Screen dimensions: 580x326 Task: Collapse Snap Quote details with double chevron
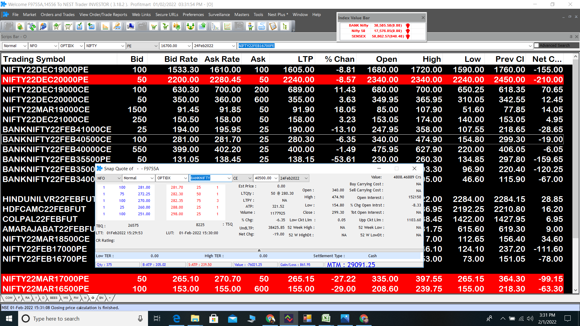(259, 251)
